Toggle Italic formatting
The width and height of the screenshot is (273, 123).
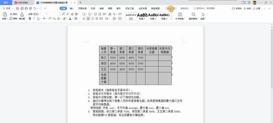coord(34,19)
